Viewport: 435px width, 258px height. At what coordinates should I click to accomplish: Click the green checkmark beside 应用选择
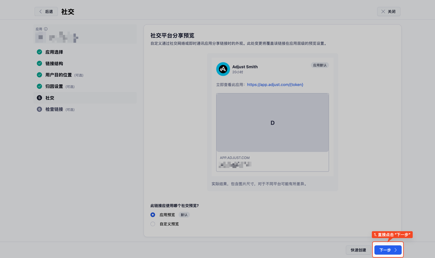39,52
